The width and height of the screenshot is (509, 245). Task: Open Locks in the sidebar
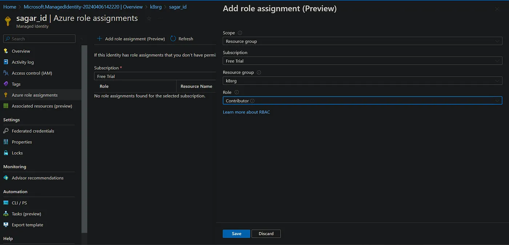(x=17, y=153)
